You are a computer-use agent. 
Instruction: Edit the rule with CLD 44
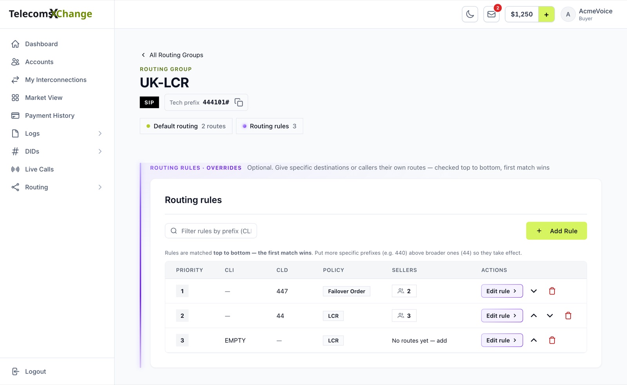(x=502, y=316)
